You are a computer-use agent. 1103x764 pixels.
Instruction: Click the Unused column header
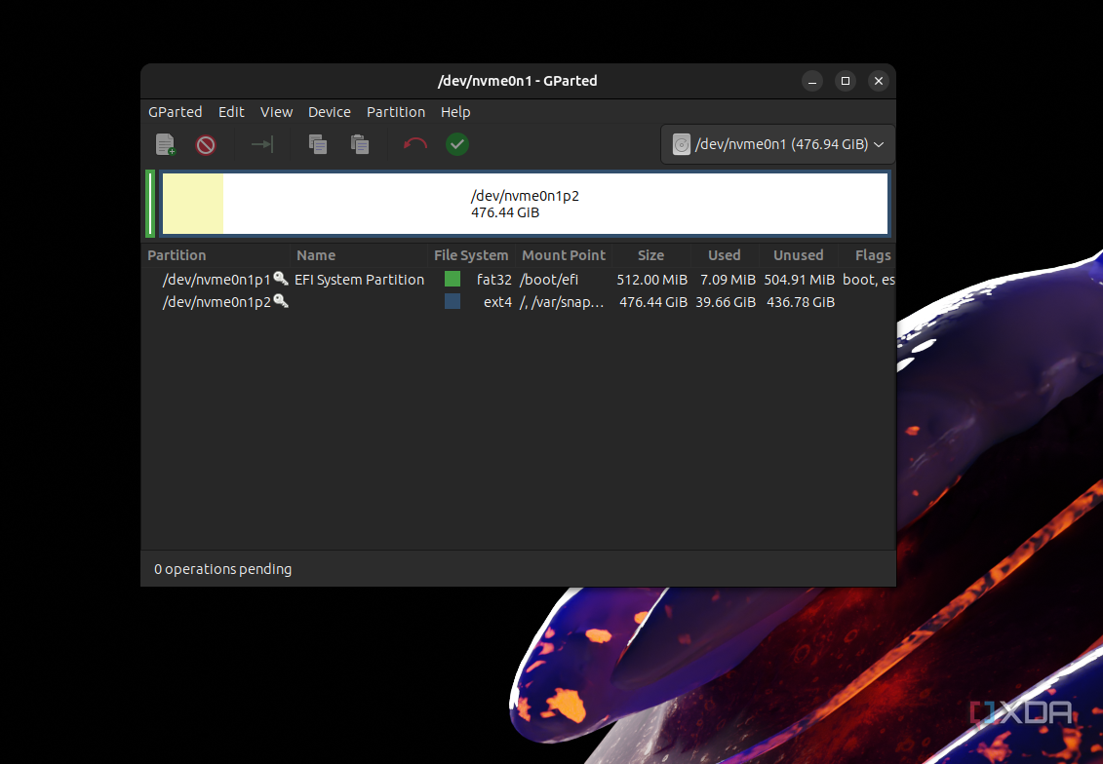point(799,255)
